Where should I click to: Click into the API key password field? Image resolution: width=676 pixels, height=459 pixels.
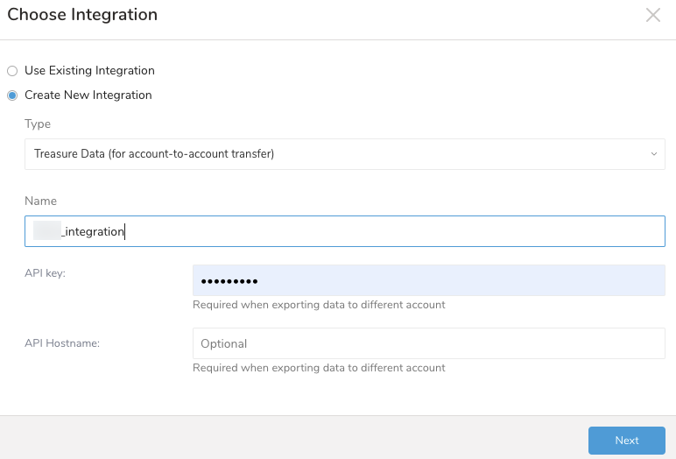(x=428, y=281)
